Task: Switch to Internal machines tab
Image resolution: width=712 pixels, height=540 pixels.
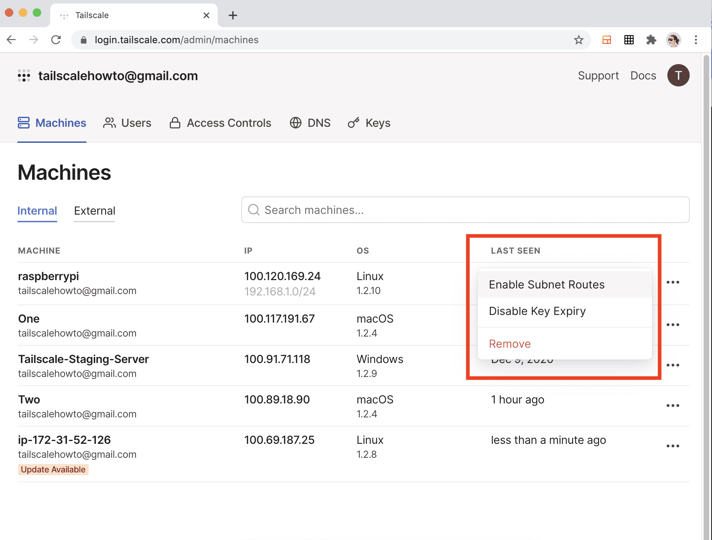Action: pos(37,211)
